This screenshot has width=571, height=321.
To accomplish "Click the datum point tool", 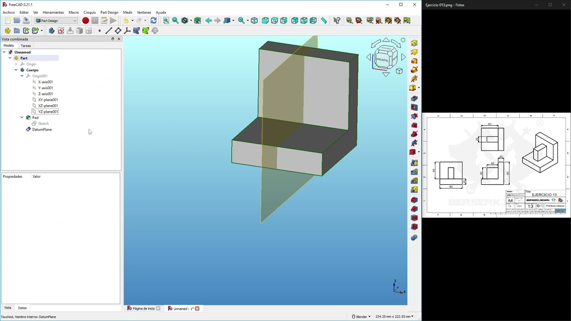I will pos(99,31).
